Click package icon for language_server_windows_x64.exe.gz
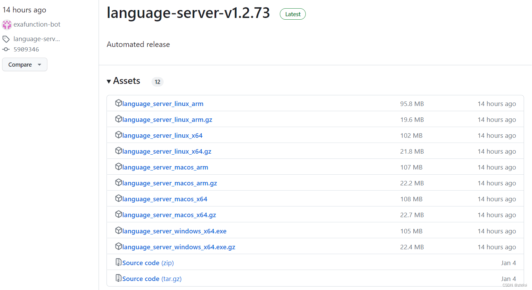This screenshot has height=290, width=532. click(119, 246)
